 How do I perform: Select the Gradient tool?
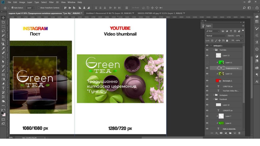[3, 79]
